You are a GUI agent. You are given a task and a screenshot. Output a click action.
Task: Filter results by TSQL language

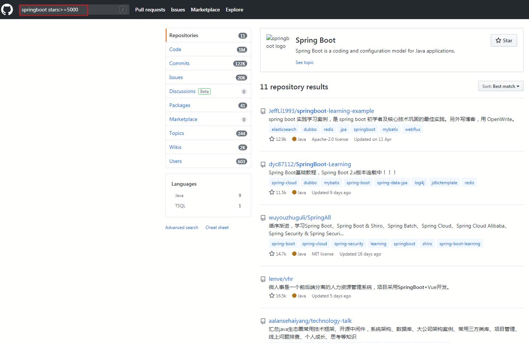click(x=208, y=206)
